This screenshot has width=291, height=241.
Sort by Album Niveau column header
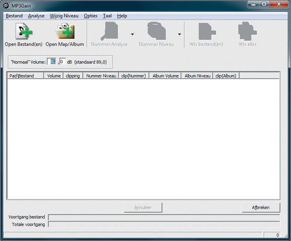click(x=197, y=76)
